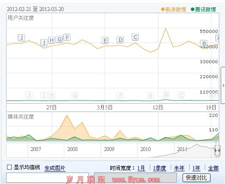Toggle 新浪微博 legend dot
Image resolution: width=225 pixels, height=184 pixels.
(163, 10)
